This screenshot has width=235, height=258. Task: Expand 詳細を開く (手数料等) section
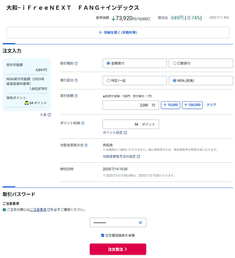point(118,32)
